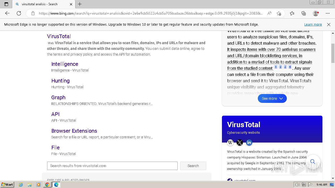Open the API sublink
Image resolution: width=335 pixels, height=188 pixels.
coord(55,114)
